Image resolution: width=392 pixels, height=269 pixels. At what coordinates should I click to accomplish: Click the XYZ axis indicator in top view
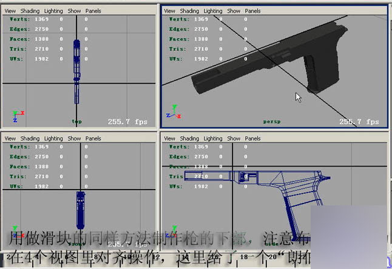18,116
